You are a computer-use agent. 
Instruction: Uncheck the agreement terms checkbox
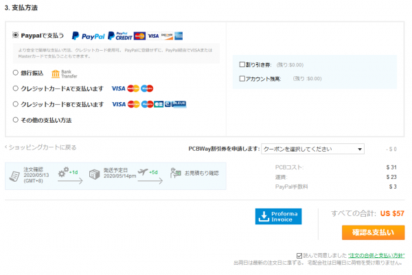(x=299, y=254)
